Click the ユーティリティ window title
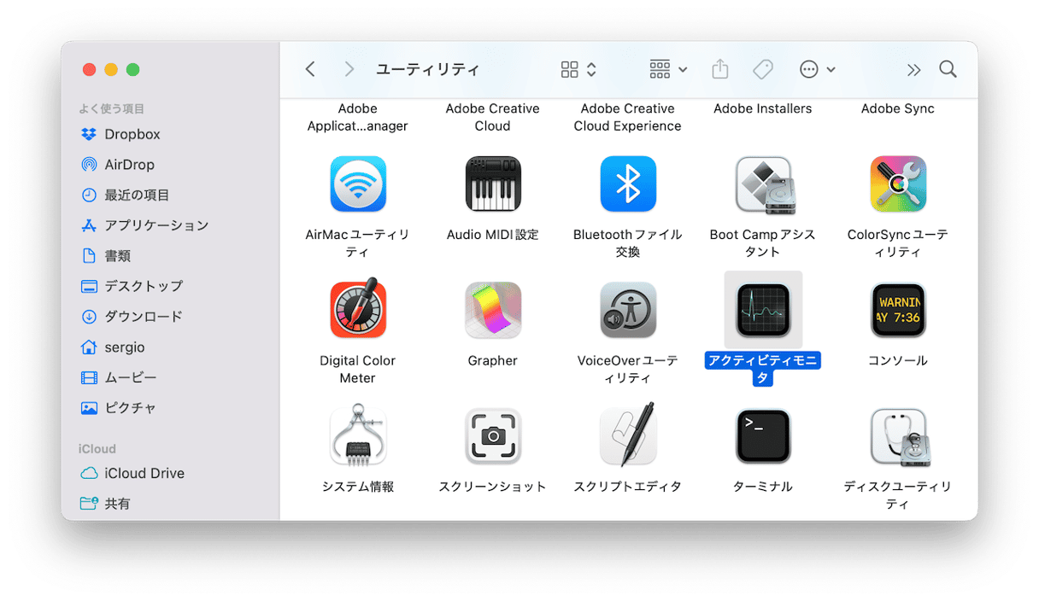 428,70
